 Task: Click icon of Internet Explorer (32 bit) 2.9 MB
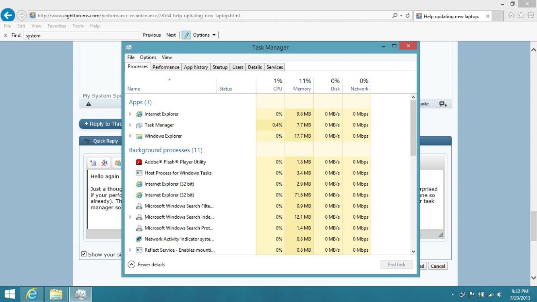[x=139, y=184]
